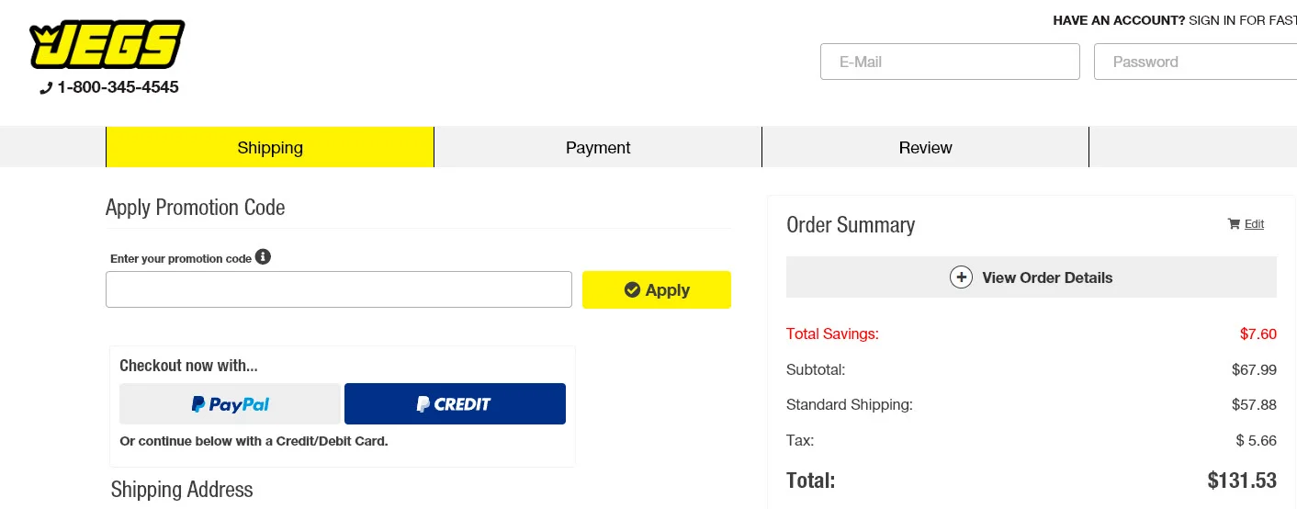The width and height of the screenshot is (1297, 509).
Task: Click the Edit link in Order Summary
Action: (x=1254, y=224)
